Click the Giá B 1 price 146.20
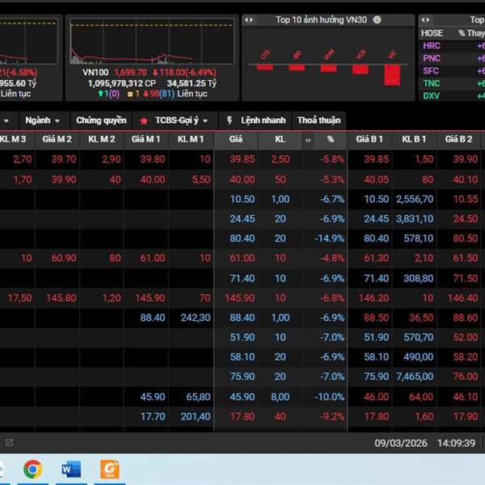 point(373,298)
